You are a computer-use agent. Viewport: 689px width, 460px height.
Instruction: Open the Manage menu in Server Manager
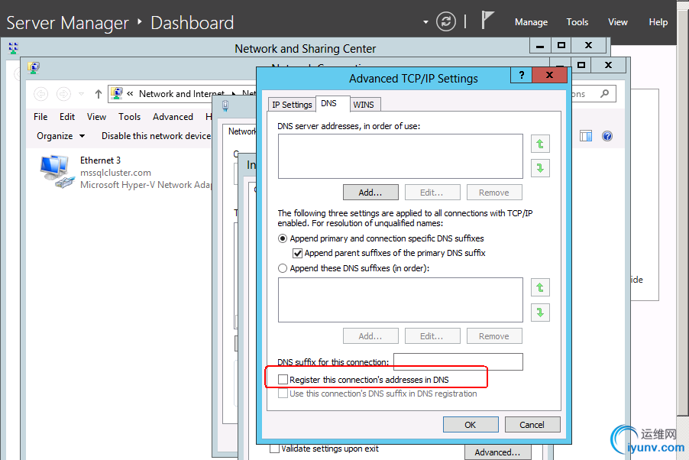[x=531, y=22]
